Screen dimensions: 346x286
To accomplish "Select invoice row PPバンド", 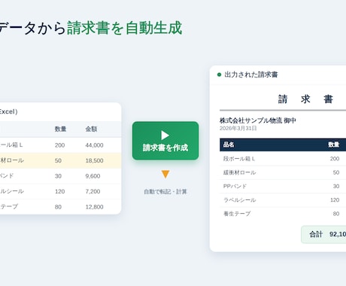I will click(283, 186).
